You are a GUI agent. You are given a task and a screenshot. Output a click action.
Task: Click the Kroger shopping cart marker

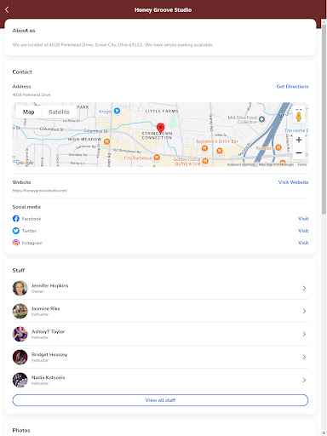coord(117,111)
